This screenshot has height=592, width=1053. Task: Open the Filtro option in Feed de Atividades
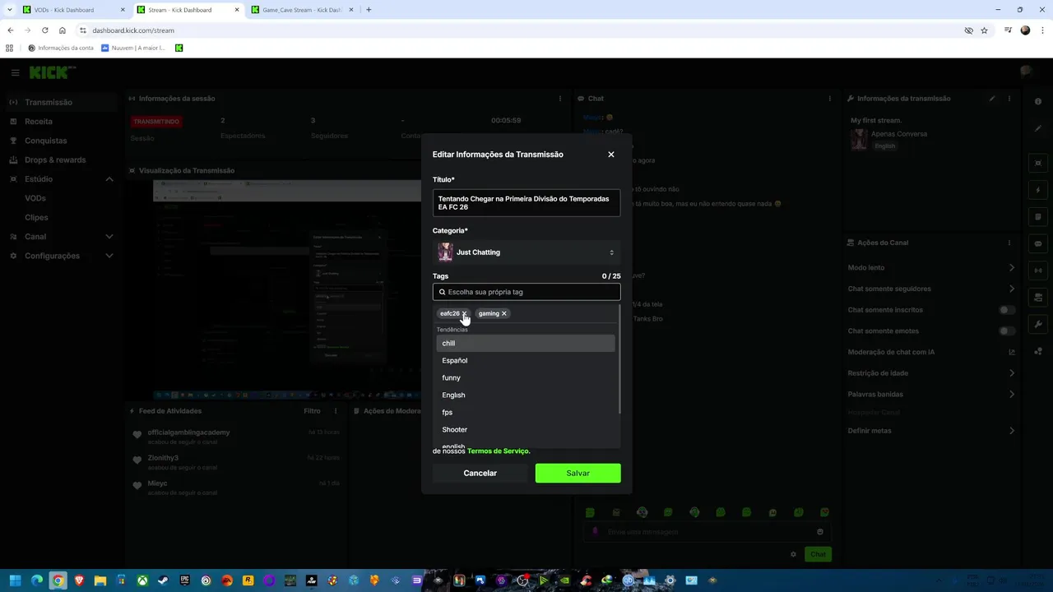[312, 411]
